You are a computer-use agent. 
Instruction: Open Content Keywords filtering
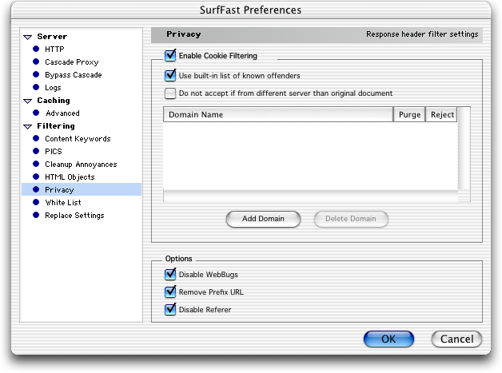78,139
